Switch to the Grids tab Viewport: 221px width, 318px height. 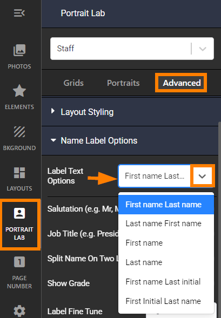[x=73, y=83]
